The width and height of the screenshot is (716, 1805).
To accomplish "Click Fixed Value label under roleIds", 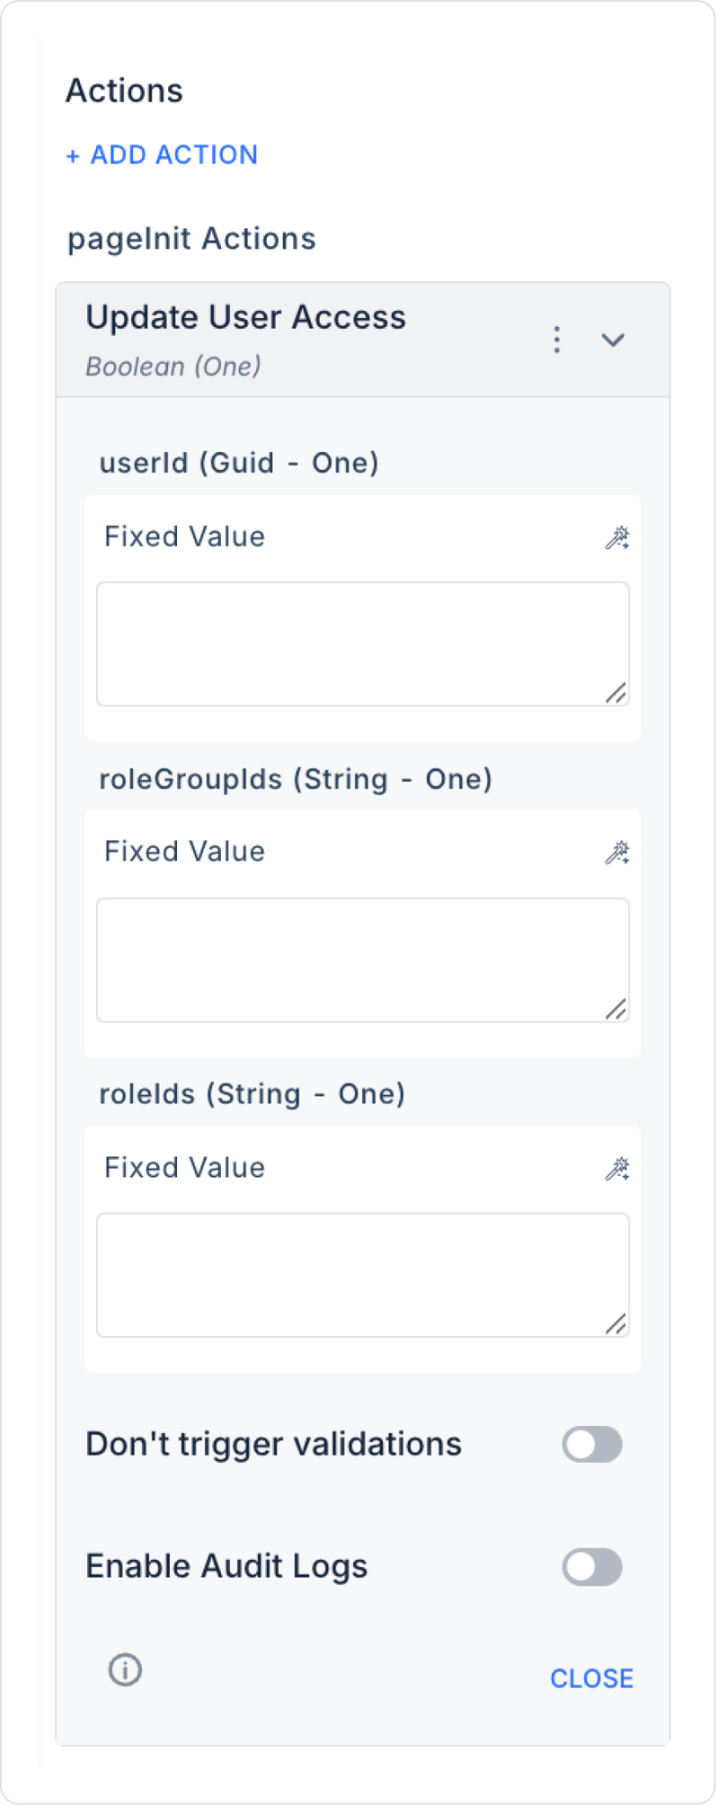I will [185, 1168].
